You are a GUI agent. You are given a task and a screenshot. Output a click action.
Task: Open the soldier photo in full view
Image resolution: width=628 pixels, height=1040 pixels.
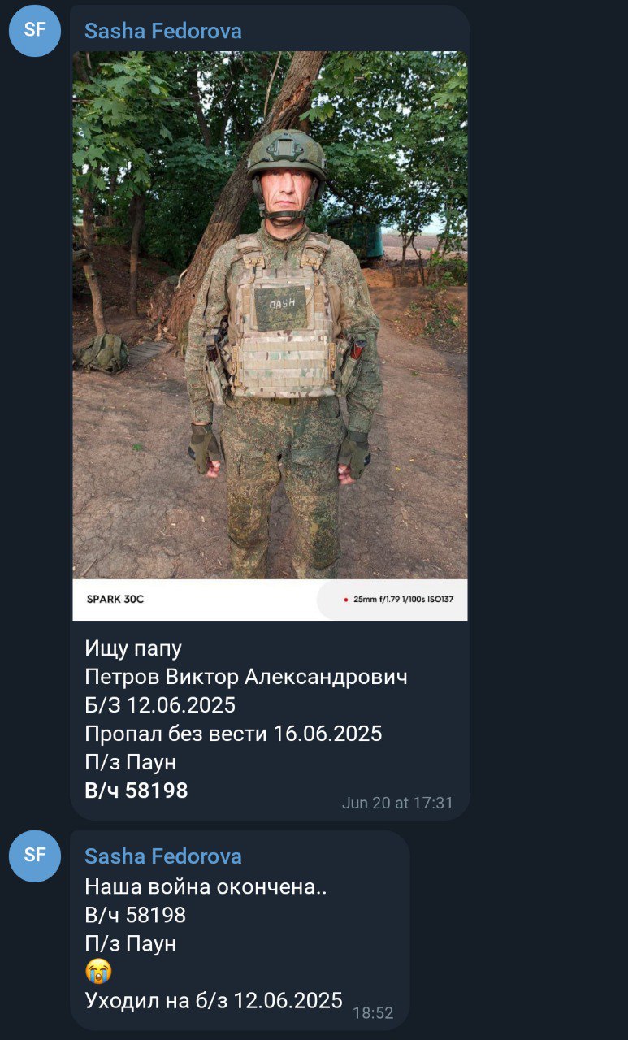[270, 336]
